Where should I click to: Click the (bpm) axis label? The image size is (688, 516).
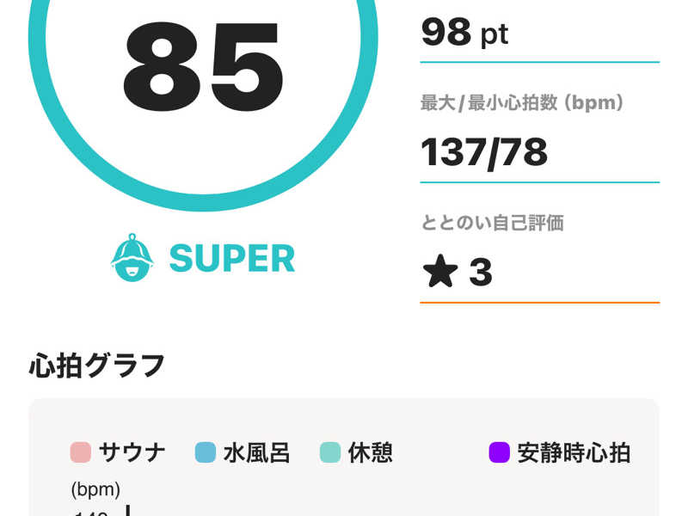click(95, 489)
